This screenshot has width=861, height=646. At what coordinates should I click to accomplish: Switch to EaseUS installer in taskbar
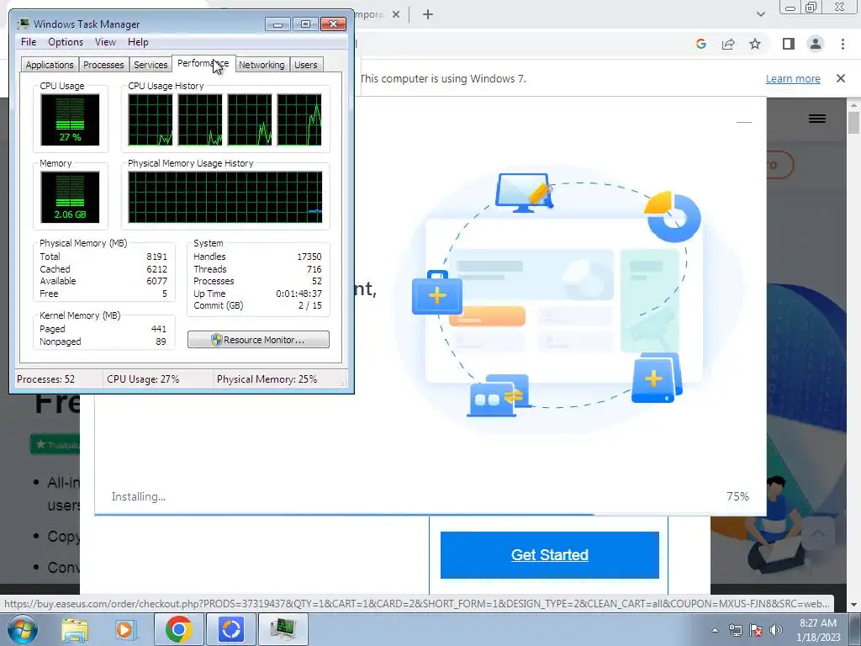pyautogui.click(x=230, y=629)
